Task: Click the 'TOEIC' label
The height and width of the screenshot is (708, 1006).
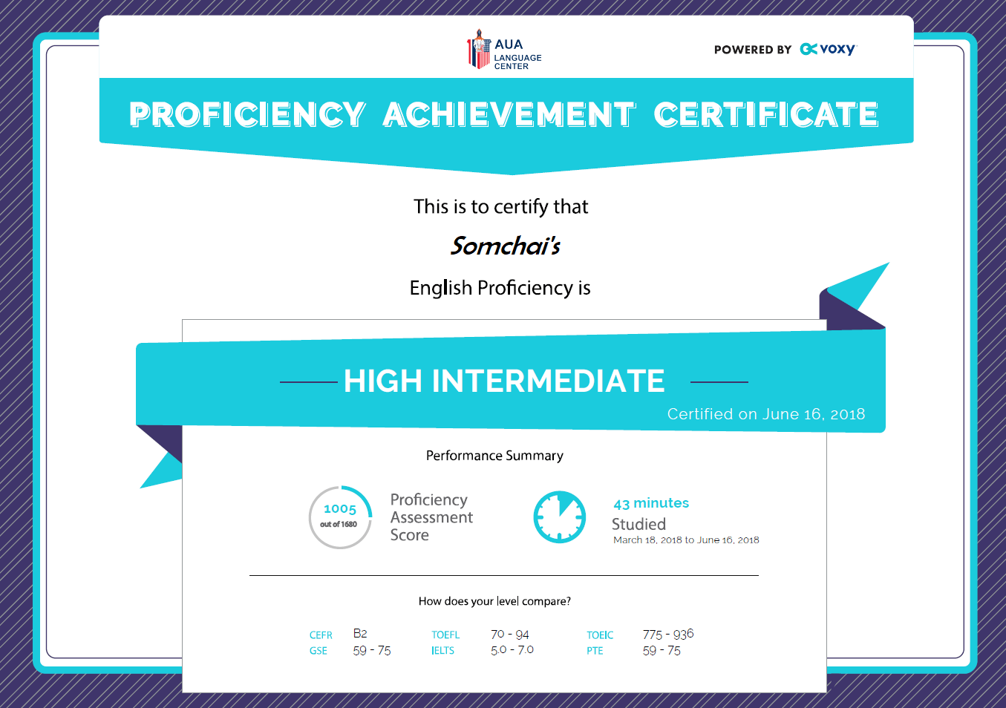Action: 600,635
